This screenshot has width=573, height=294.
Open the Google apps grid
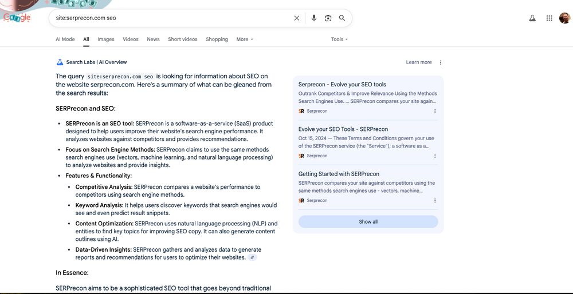click(x=550, y=18)
